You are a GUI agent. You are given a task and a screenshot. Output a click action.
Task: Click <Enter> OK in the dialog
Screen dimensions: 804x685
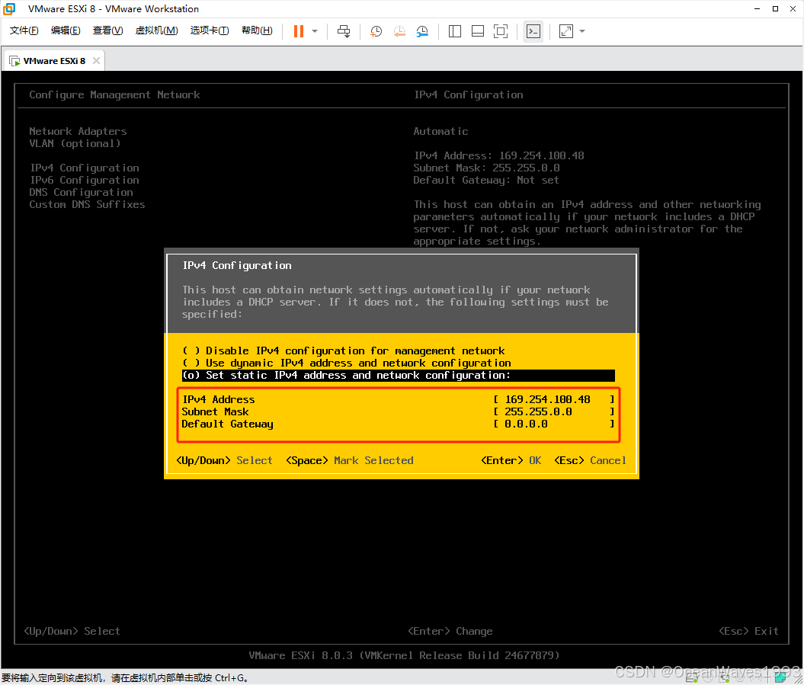coord(511,460)
